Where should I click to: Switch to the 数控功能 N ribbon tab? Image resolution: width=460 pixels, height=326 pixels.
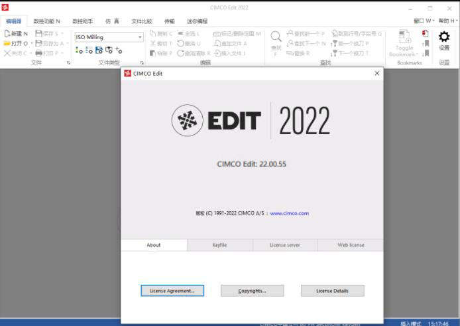pos(46,21)
